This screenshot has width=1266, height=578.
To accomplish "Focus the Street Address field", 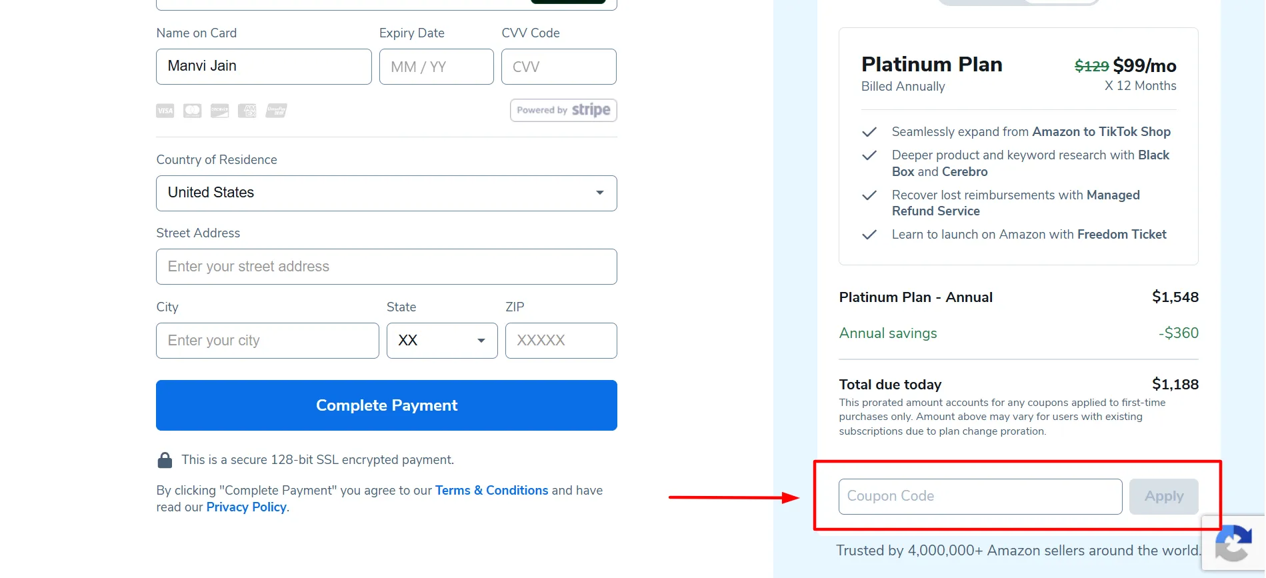I will pos(387,267).
